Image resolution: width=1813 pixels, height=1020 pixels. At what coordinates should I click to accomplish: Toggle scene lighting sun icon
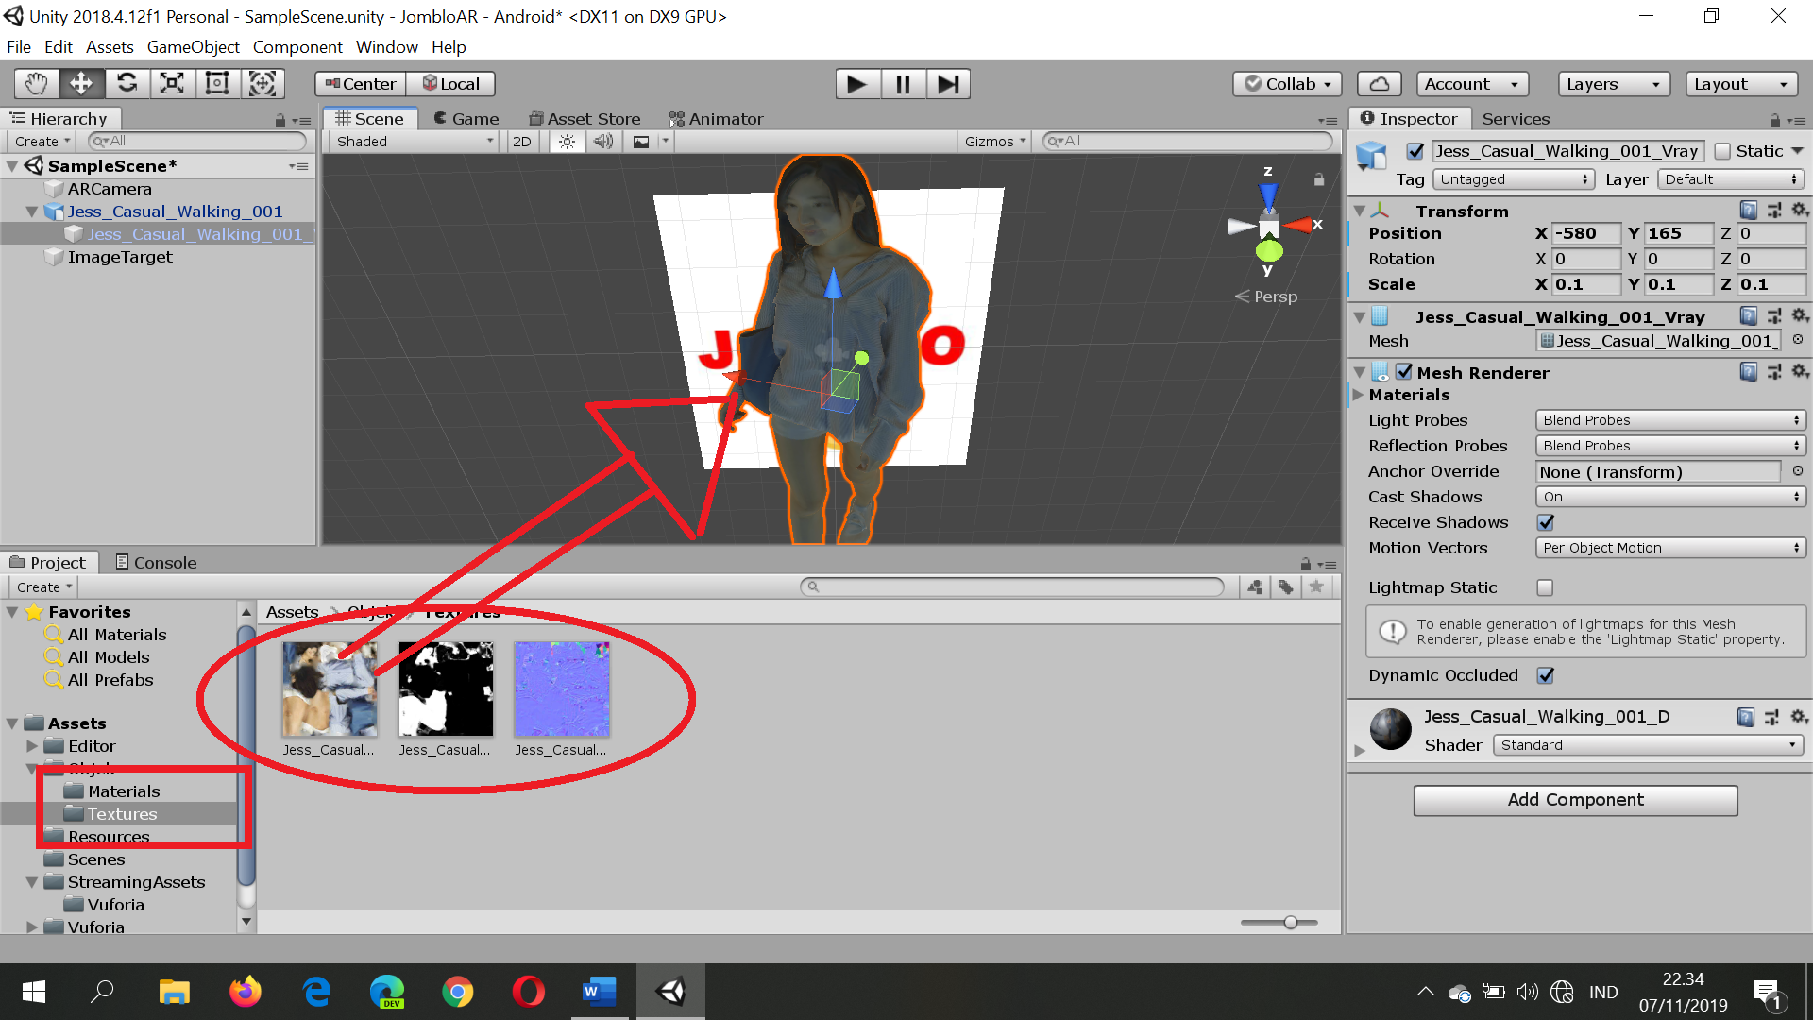pyautogui.click(x=567, y=142)
